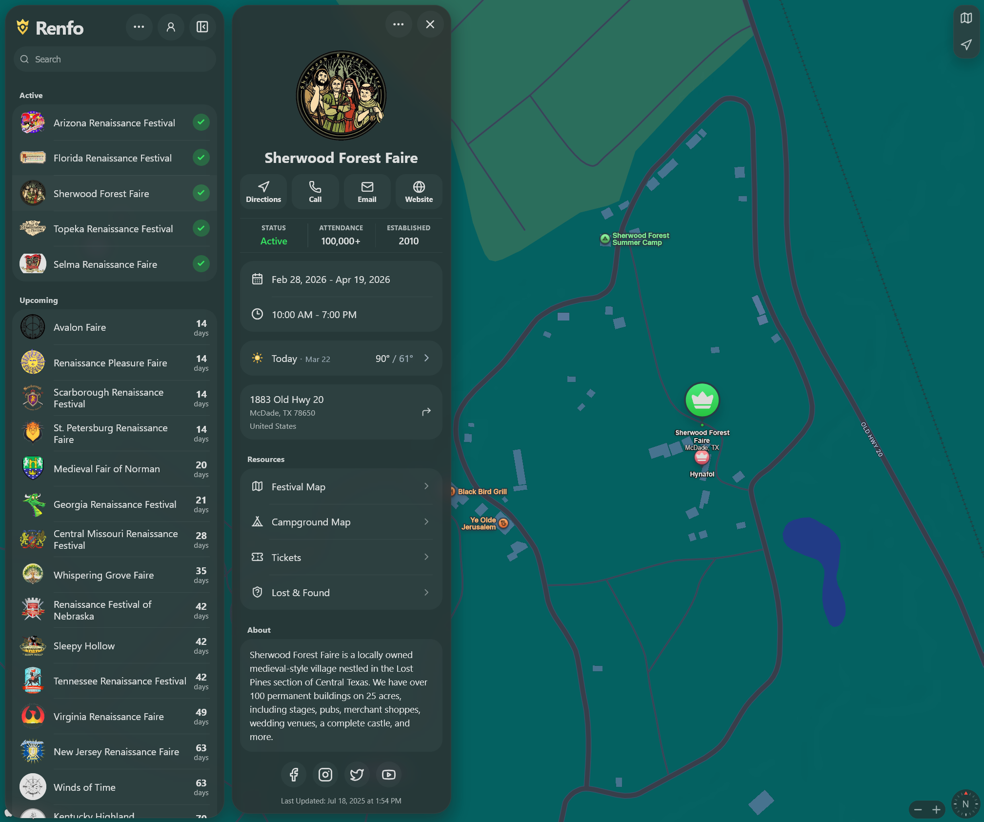Click the Search input field
Image resolution: width=984 pixels, height=822 pixels.
click(x=115, y=60)
